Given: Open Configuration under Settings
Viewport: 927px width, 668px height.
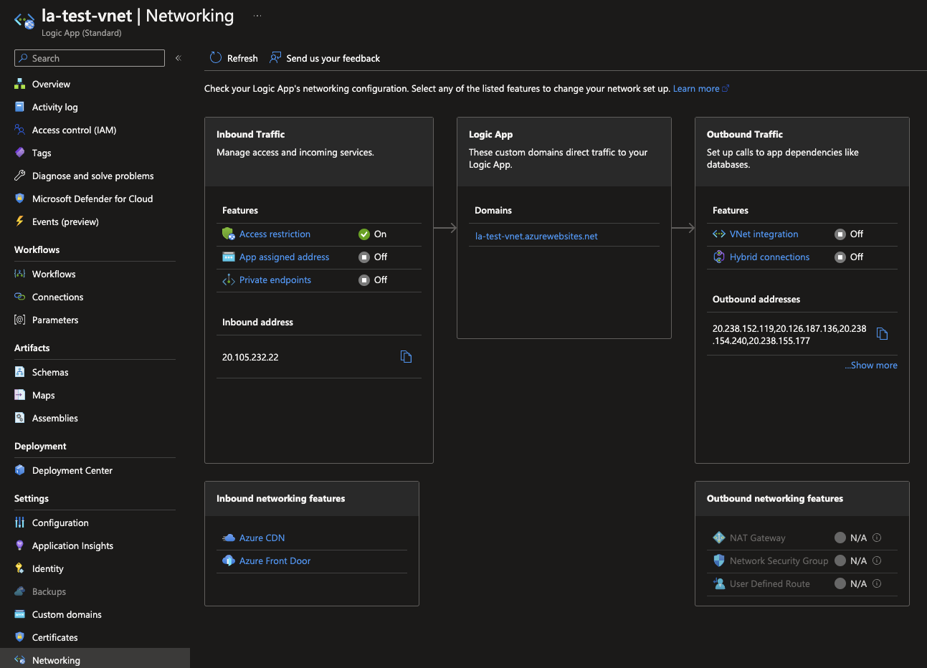Looking at the screenshot, I should coord(60,523).
